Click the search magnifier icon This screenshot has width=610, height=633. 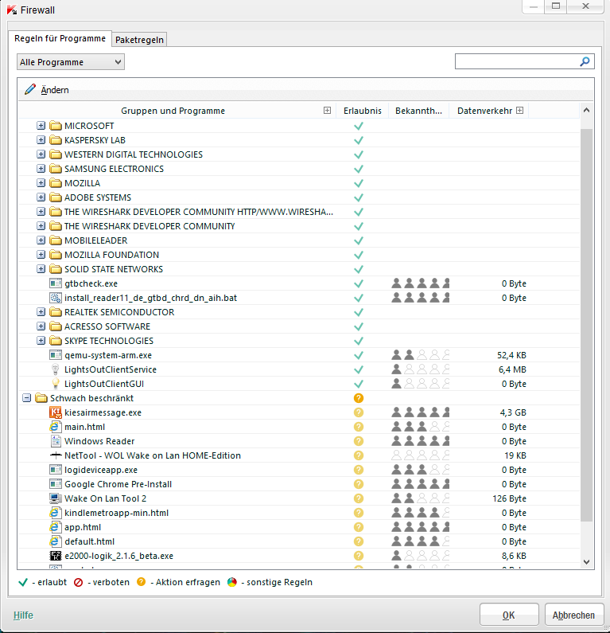585,61
